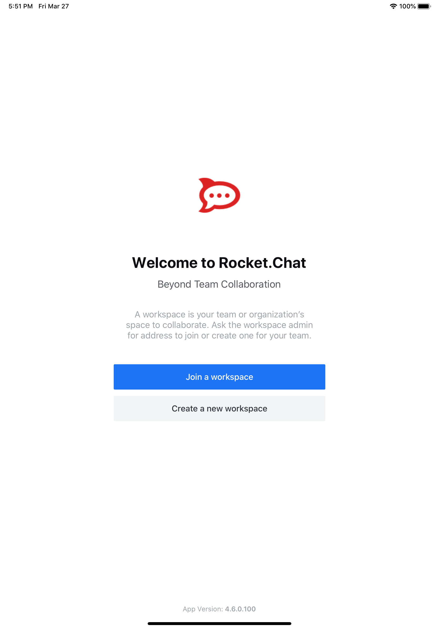Open the join workspace flow
The image size is (439, 629).
(x=219, y=377)
